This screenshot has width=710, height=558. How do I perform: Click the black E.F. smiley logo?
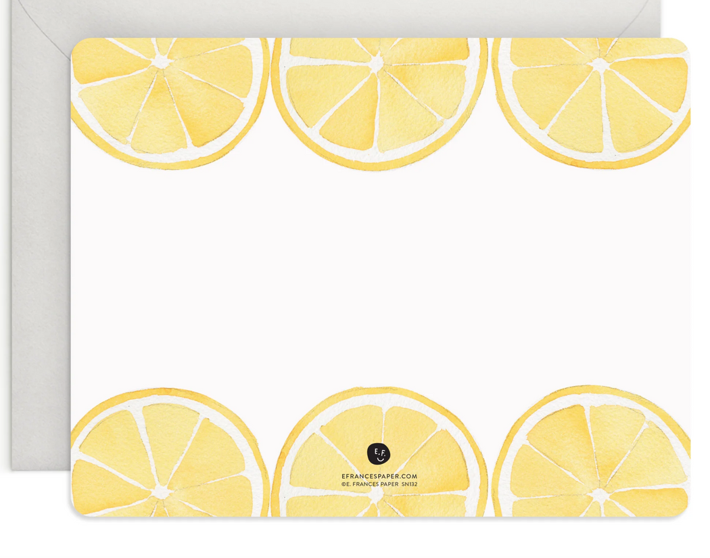(x=379, y=453)
